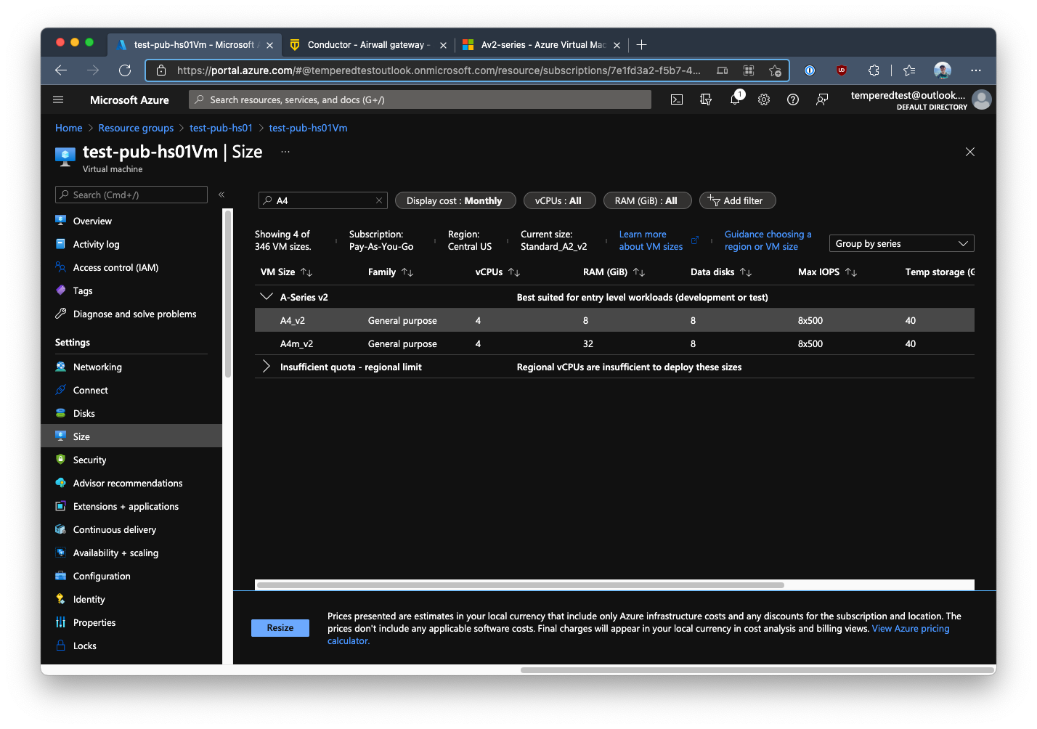
Task: Reload the browser page
Action: [125, 70]
